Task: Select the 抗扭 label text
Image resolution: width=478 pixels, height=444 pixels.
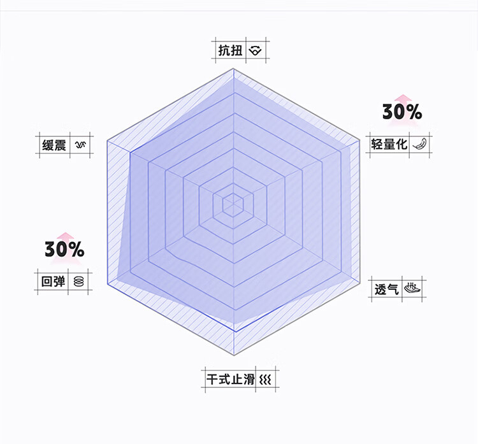Action: (x=230, y=51)
